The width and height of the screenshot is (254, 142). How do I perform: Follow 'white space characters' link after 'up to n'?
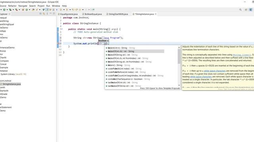click(x=215, y=71)
